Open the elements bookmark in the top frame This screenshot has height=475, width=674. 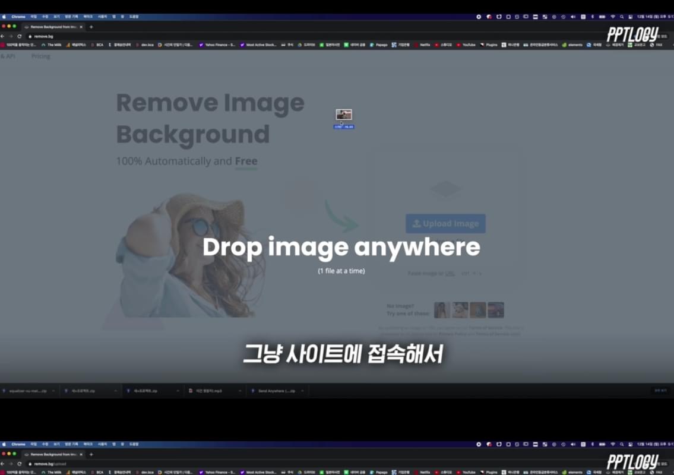[x=572, y=45]
